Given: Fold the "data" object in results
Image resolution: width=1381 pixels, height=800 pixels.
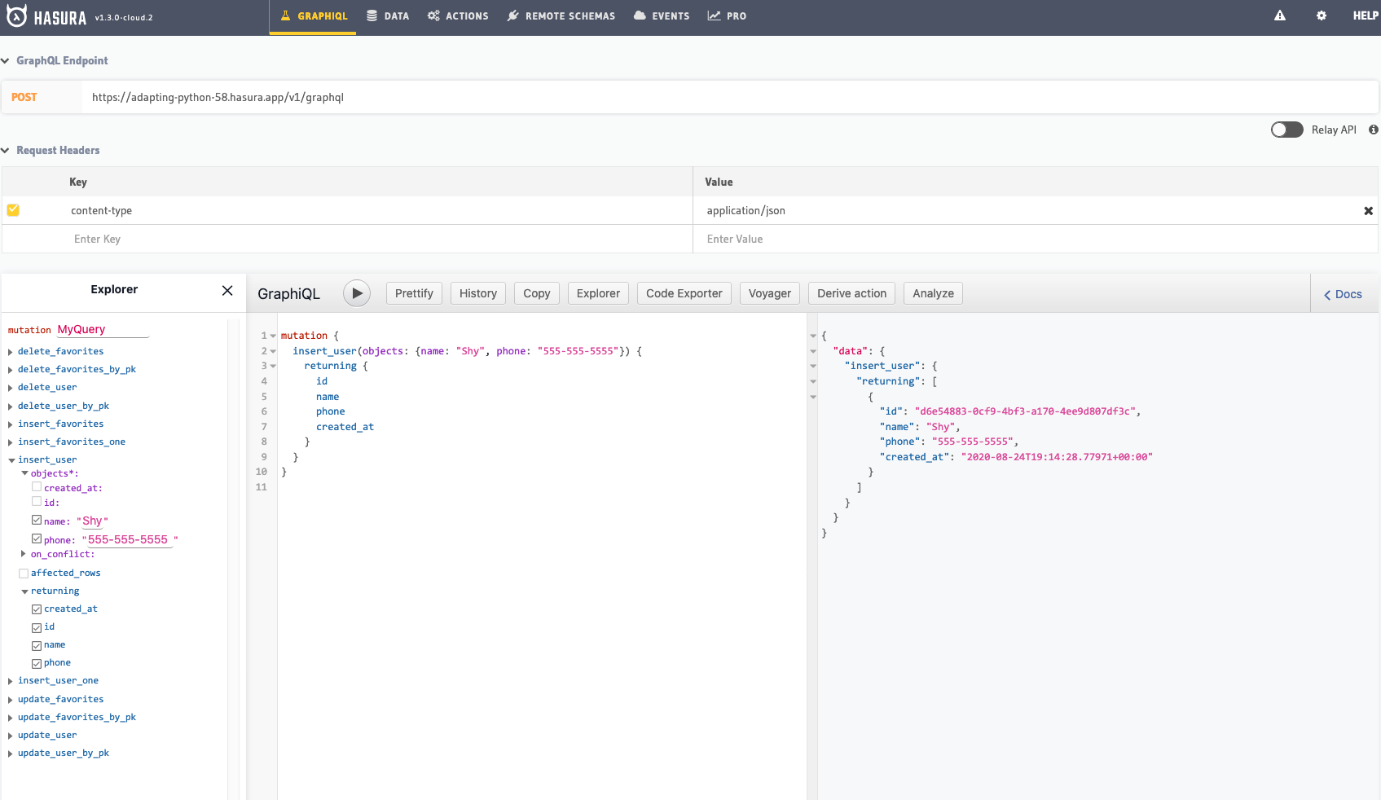Looking at the screenshot, I should coord(813,351).
